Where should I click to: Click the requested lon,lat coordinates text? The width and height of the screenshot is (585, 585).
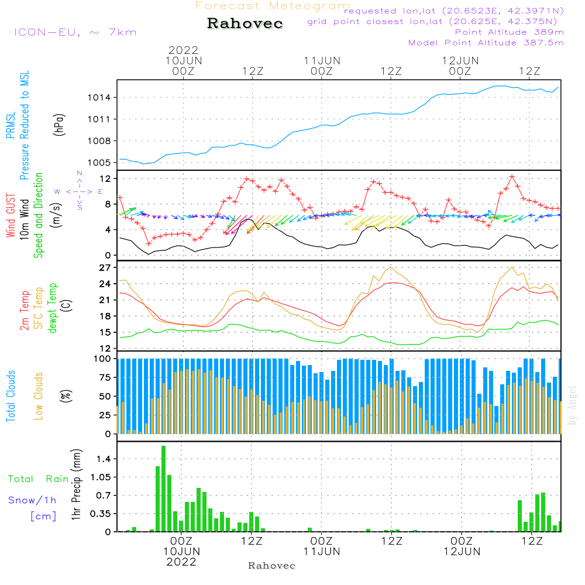454,11
